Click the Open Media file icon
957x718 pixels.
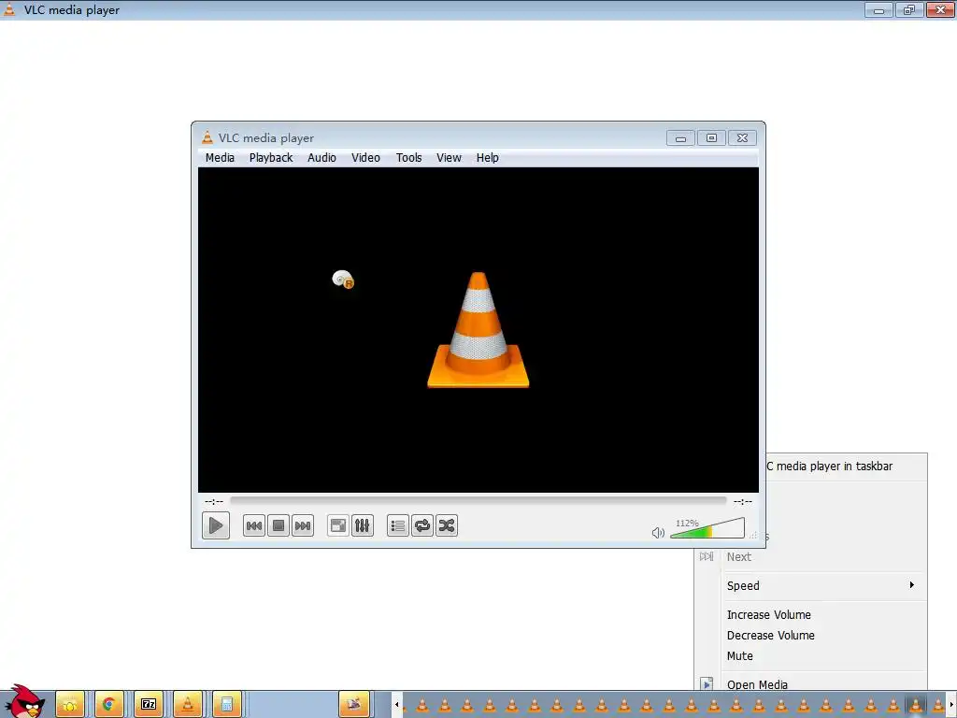click(x=707, y=683)
